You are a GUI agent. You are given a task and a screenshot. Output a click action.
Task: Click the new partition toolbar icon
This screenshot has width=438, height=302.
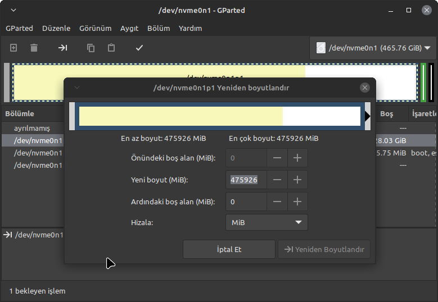pyautogui.click(x=13, y=48)
